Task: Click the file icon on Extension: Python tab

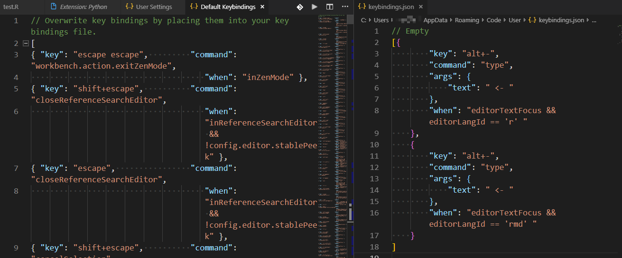Action: point(54,7)
